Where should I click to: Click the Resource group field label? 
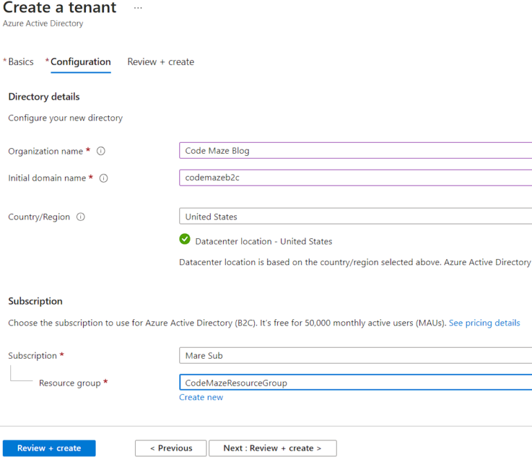click(x=70, y=383)
